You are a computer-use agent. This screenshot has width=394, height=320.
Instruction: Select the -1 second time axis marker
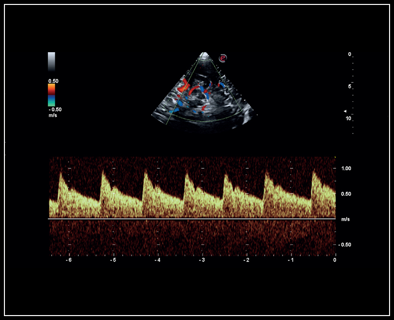(x=291, y=260)
